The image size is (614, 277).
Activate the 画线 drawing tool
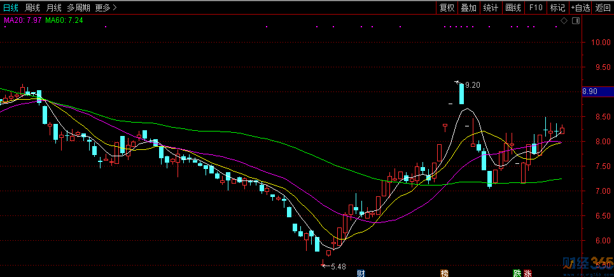click(513, 8)
